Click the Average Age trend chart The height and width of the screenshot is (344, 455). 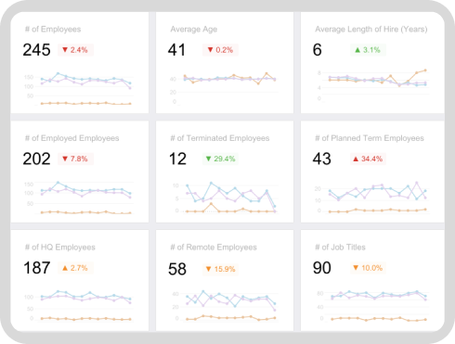[x=224, y=89]
